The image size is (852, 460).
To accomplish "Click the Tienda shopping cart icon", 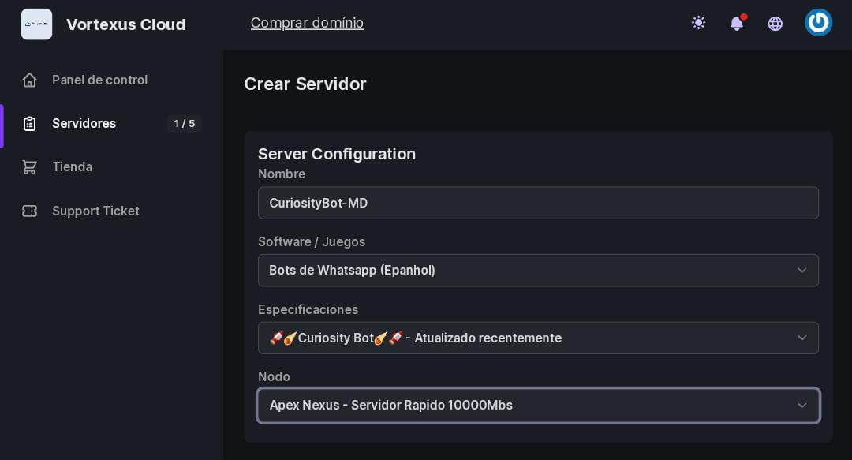I will tap(30, 167).
